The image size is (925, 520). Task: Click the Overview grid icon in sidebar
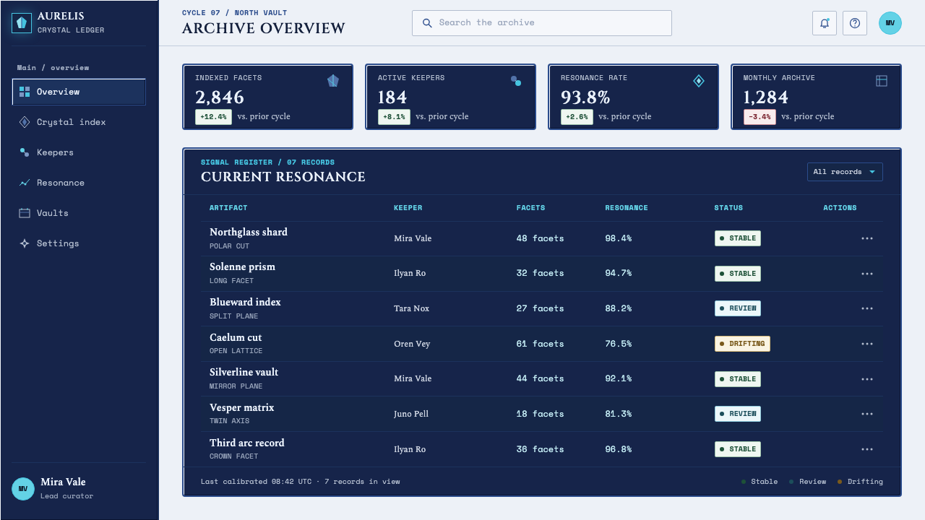[x=25, y=92]
